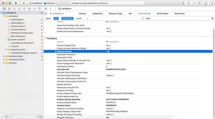Open the Project navigator folder icon
Viewport: 215px width, 119px height.
coord(4,9)
